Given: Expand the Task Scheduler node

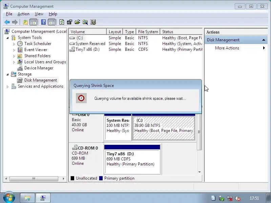Looking at the screenshot, I should tap(14, 44).
